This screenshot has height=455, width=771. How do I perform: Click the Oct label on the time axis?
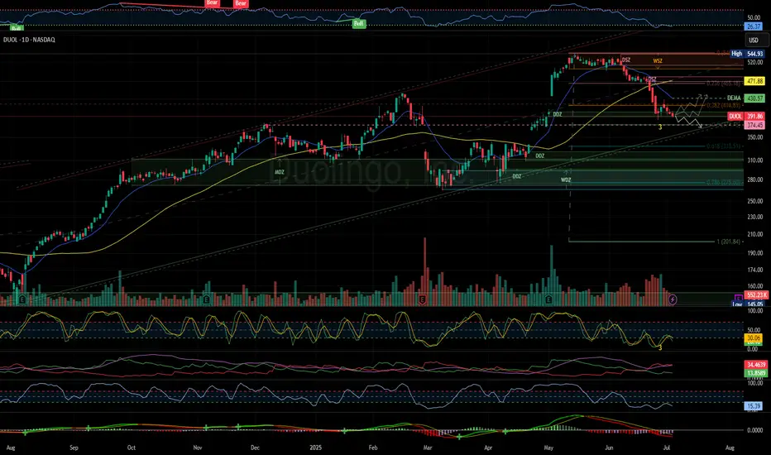click(132, 448)
